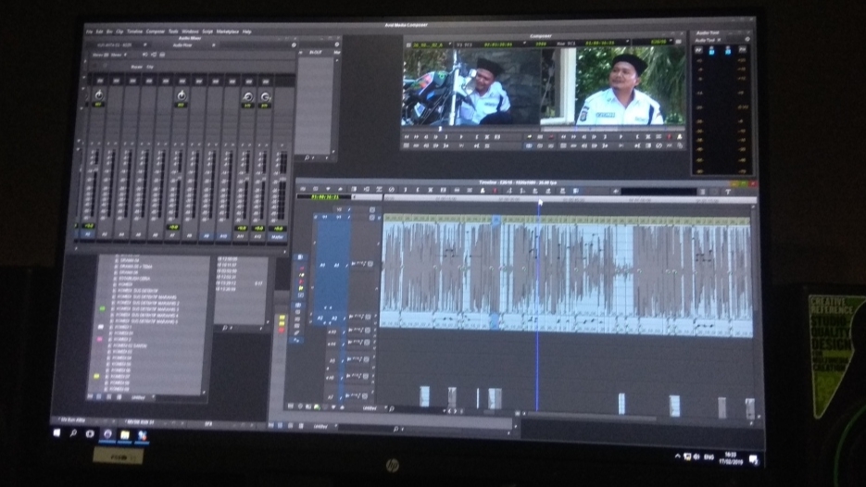The image size is (866, 487).
Task: Click yellow Splice-In button in Composer
Action: coord(529,137)
